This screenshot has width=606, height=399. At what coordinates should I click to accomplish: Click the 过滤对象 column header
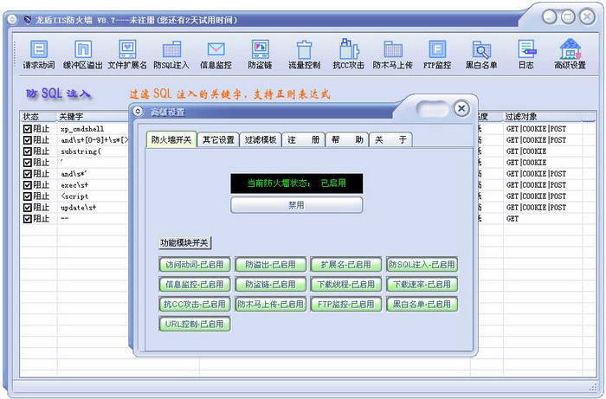pos(542,116)
